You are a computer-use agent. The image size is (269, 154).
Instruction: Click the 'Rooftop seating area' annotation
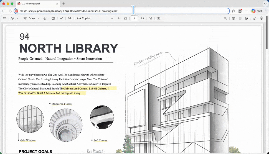coord(148,58)
